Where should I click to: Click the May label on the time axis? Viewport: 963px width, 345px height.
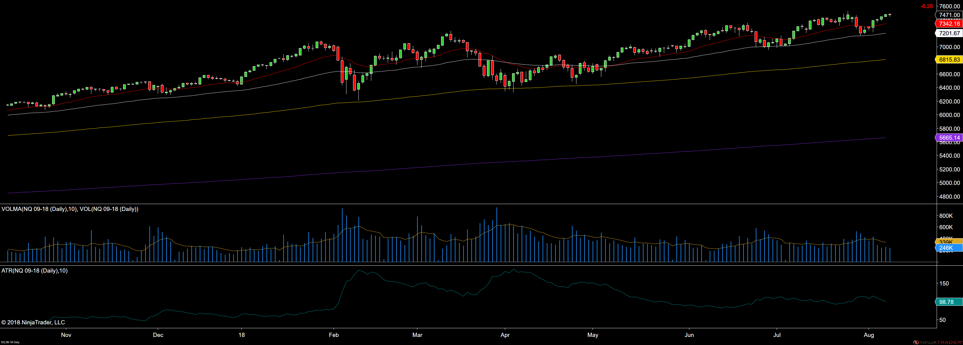tap(593, 335)
